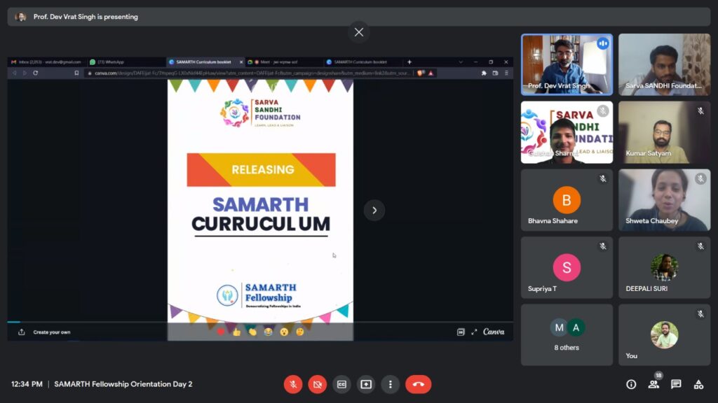Open browser extensions puzzle icon
The width and height of the screenshot is (718, 403).
point(484,73)
